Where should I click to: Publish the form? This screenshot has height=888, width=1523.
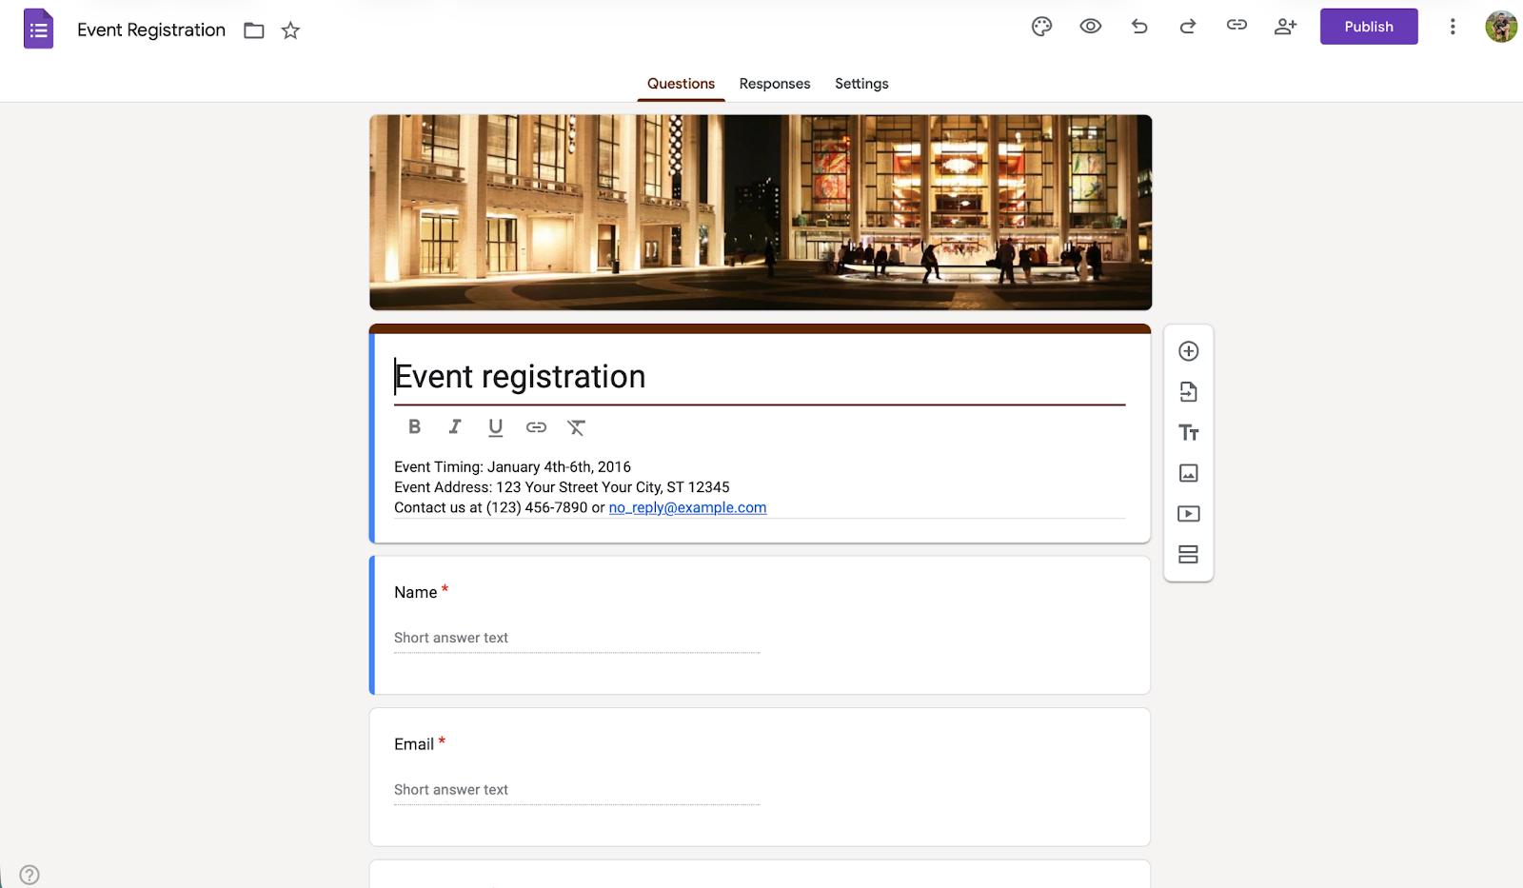point(1368,26)
